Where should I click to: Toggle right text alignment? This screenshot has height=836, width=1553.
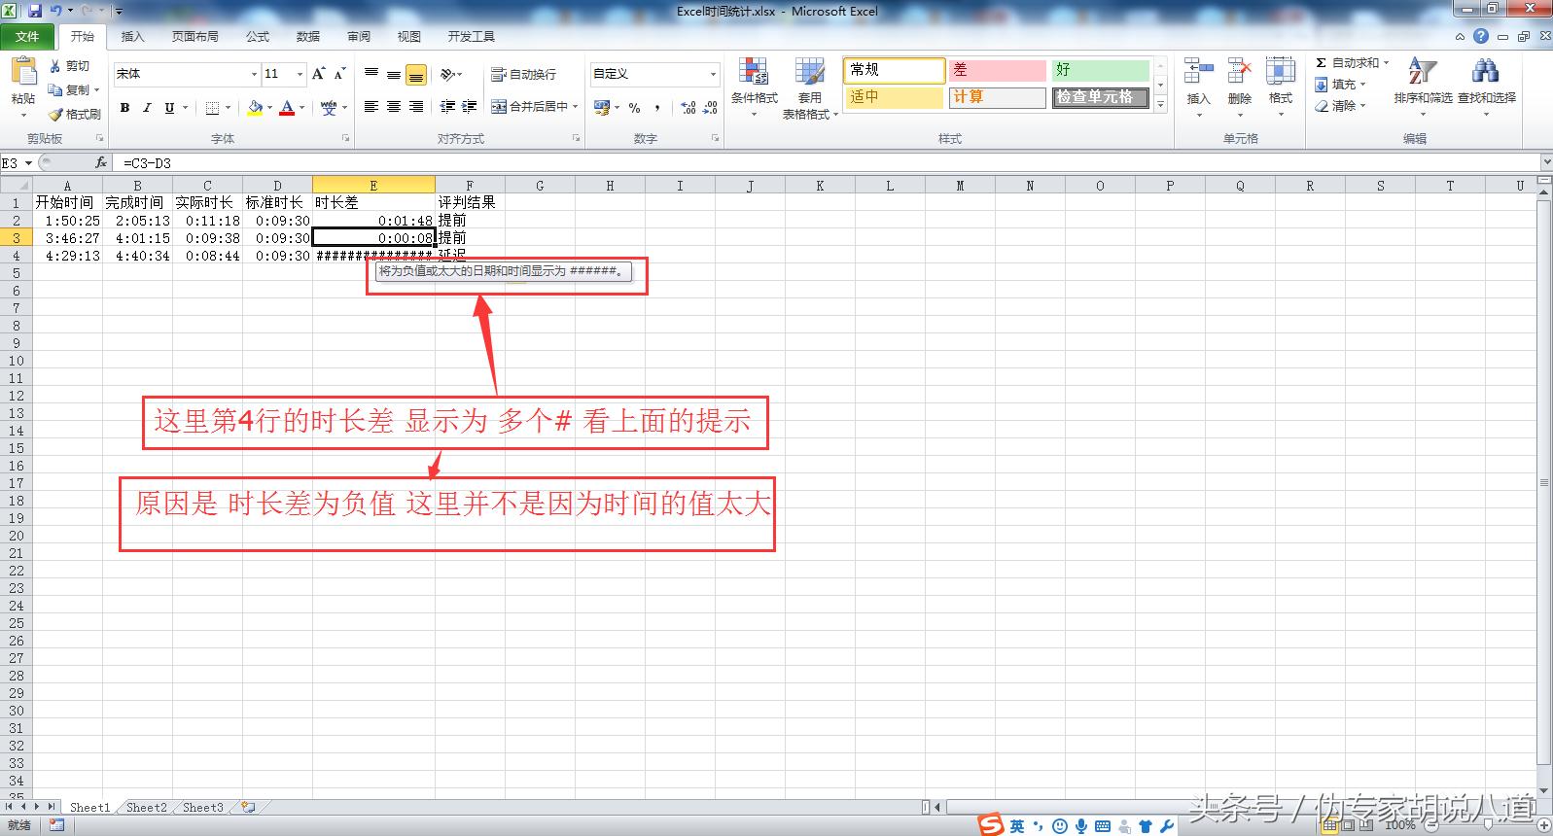click(x=416, y=107)
